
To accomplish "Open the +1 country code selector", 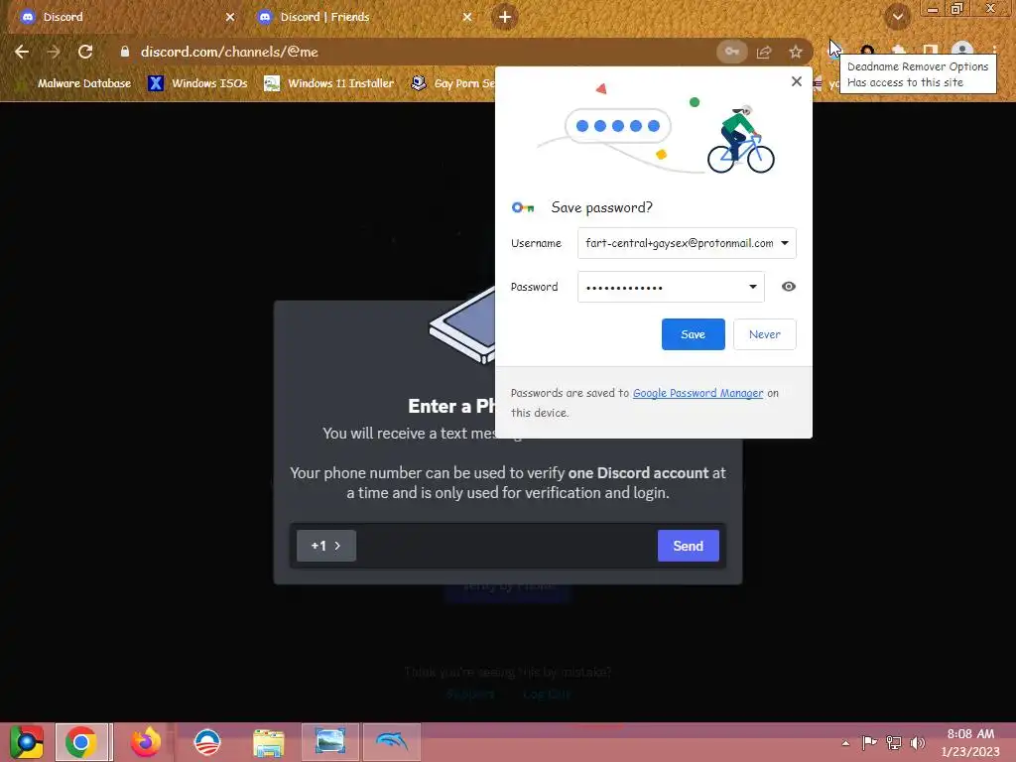I will pyautogui.click(x=325, y=546).
